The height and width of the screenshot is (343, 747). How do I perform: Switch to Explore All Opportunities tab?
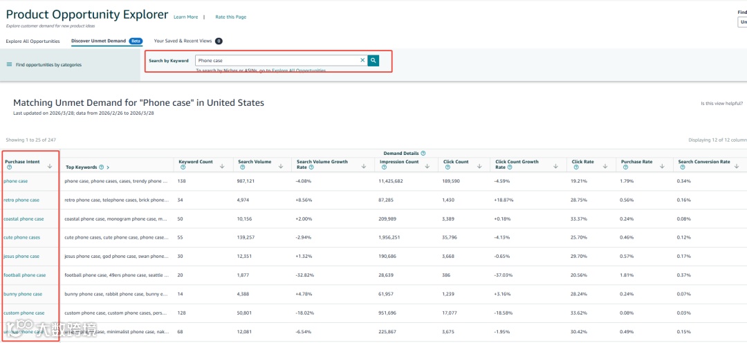(33, 41)
